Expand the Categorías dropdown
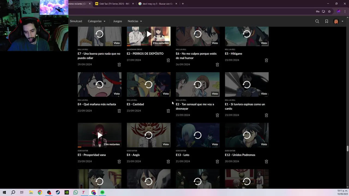 point(97,21)
